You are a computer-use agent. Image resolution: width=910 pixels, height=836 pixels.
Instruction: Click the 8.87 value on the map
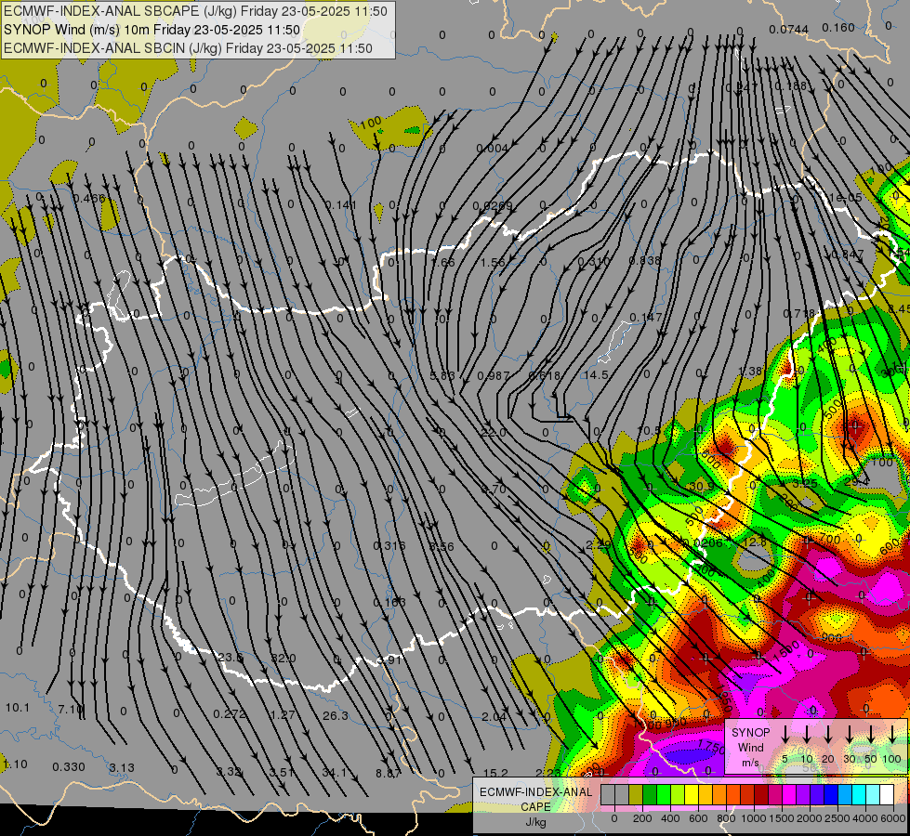(x=388, y=774)
